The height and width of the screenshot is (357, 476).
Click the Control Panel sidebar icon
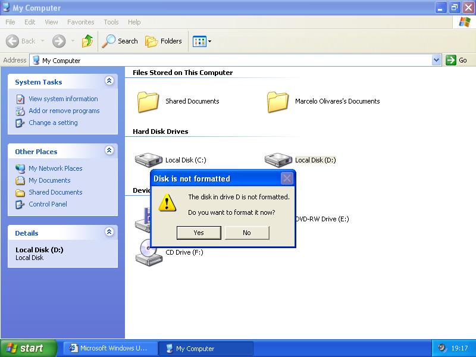coord(20,204)
